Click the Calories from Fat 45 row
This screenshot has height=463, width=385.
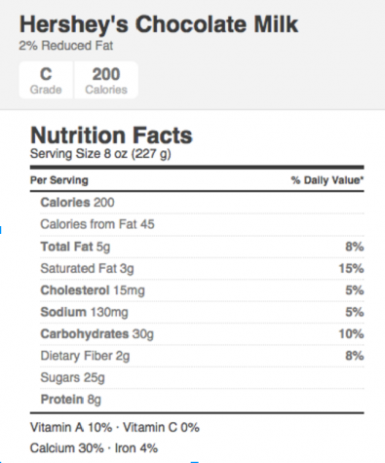202,224
